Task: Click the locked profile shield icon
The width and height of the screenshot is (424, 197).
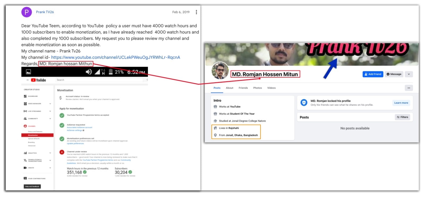Action: [x=304, y=103]
